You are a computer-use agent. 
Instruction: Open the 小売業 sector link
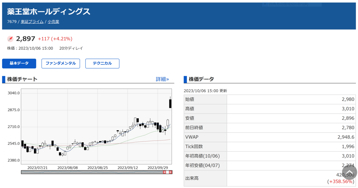coord(53,22)
